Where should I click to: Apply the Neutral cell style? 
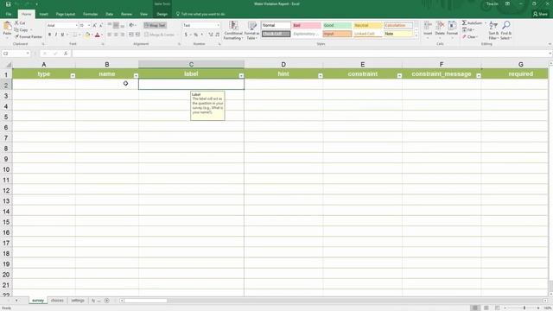367,25
